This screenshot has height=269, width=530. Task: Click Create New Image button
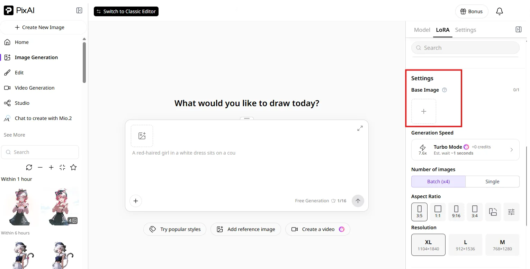(43, 27)
